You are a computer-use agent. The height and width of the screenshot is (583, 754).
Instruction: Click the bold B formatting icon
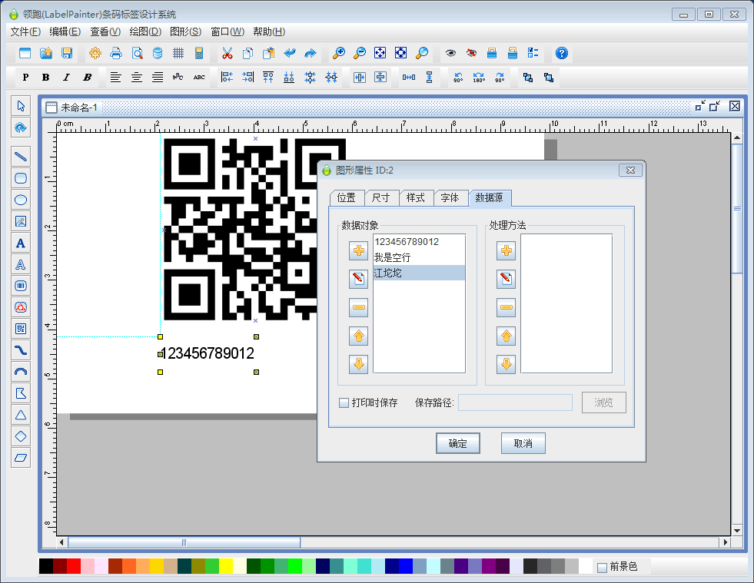(x=45, y=78)
